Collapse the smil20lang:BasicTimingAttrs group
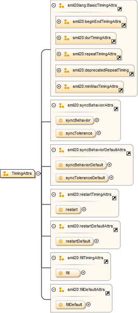The height and width of the screenshot is (313, 138). tap(54, 6)
